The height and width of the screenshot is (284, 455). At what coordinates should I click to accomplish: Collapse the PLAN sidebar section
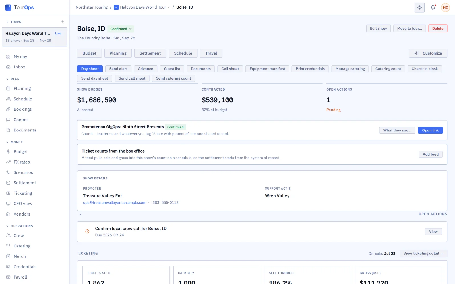click(7, 79)
